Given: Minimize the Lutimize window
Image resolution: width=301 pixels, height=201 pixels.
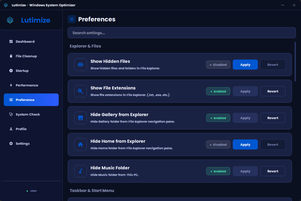Looking at the screenshot, I should click(x=283, y=5).
